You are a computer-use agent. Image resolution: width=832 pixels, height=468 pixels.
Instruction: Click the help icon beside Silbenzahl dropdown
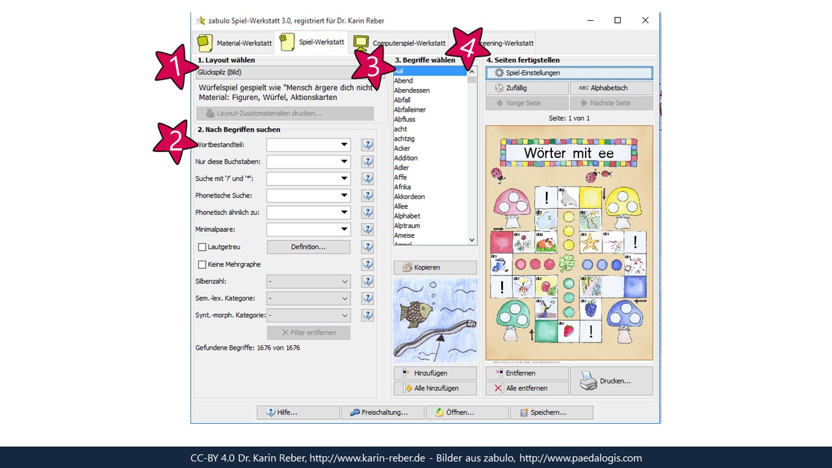[x=367, y=281]
